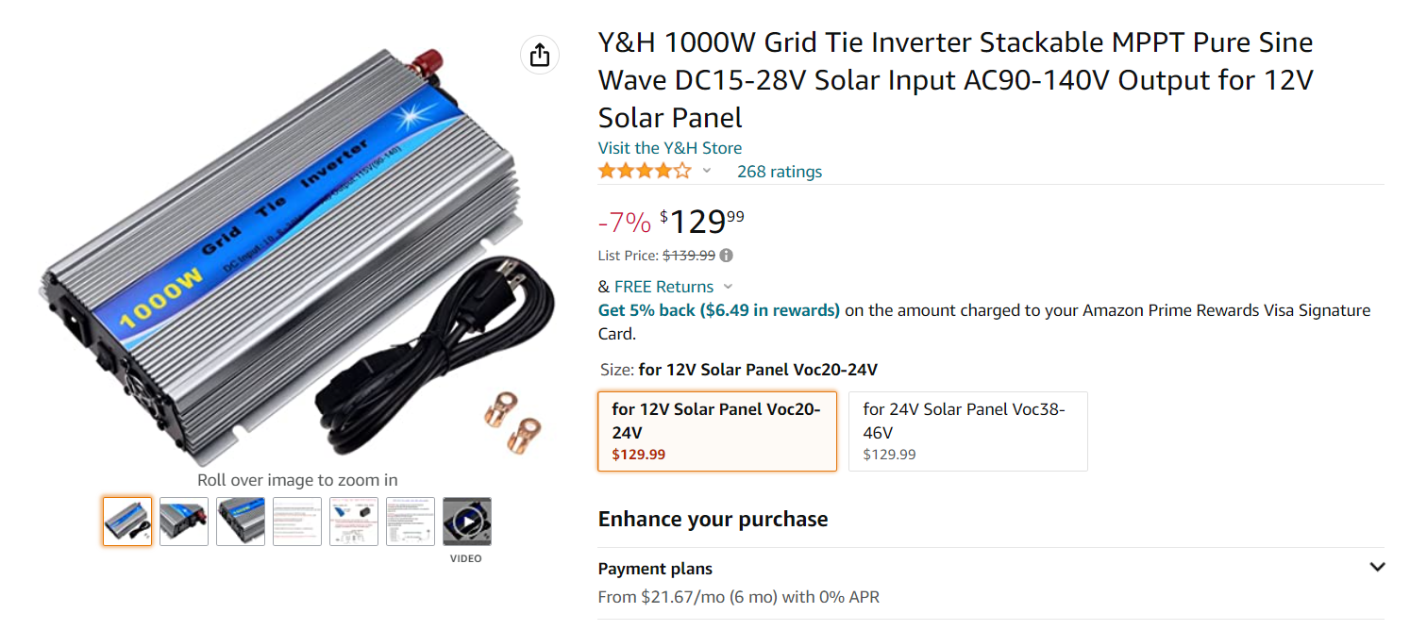The width and height of the screenshot is (1410, 630).
Task: Play the product video thumbnail
Action: pyautogui.click(x=466, y=522)
